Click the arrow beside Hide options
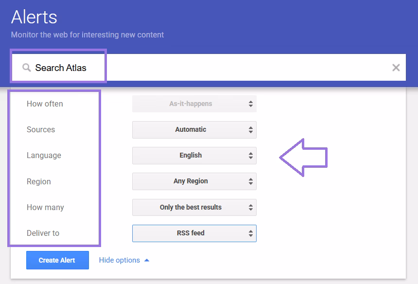 pyautogui.click(x=147, y=260)
